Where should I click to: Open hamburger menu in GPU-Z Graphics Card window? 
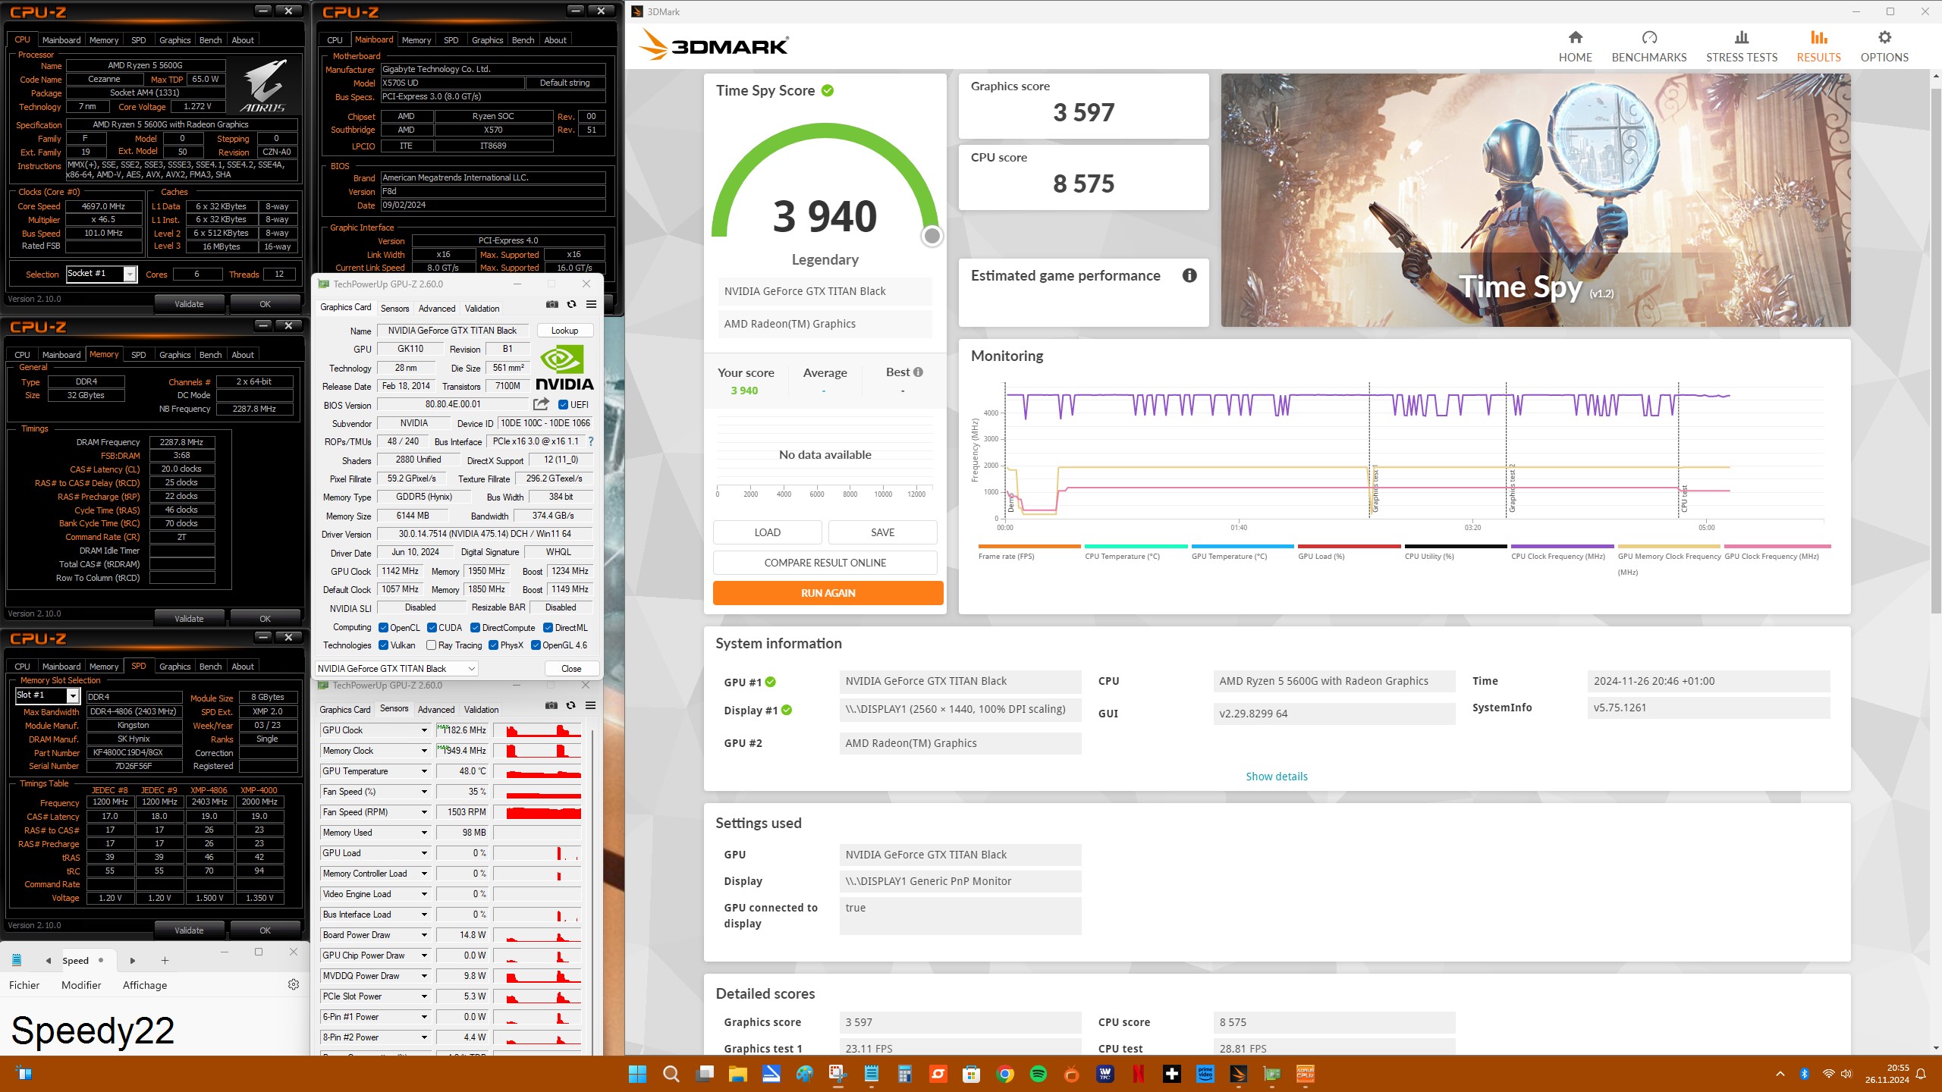[591, 304]
